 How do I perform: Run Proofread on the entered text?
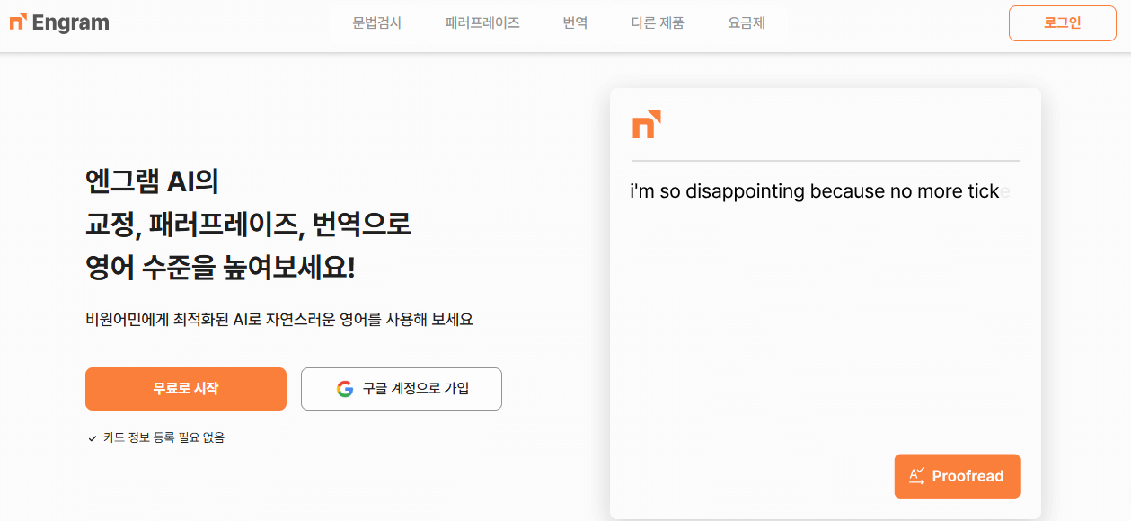957,476
